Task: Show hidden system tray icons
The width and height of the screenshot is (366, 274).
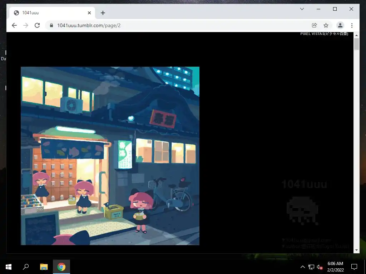Action: coord(302,267)
